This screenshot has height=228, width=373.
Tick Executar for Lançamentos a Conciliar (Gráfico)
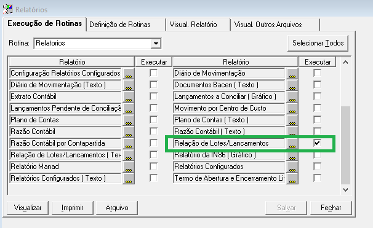(x=317, y=96)
